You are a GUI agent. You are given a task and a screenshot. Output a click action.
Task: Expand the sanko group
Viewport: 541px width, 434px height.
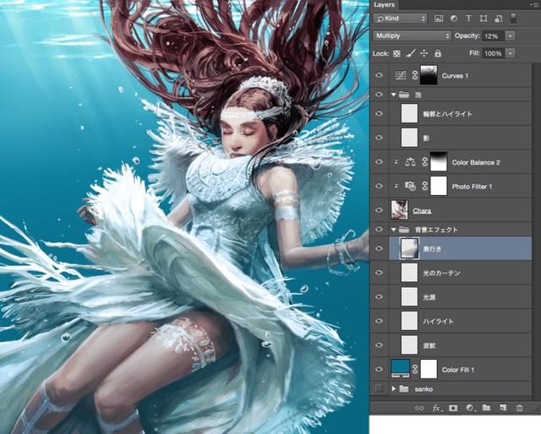coord(394,388)
